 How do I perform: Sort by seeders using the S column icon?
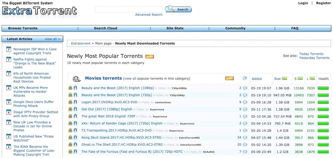(x=300, y=79)
